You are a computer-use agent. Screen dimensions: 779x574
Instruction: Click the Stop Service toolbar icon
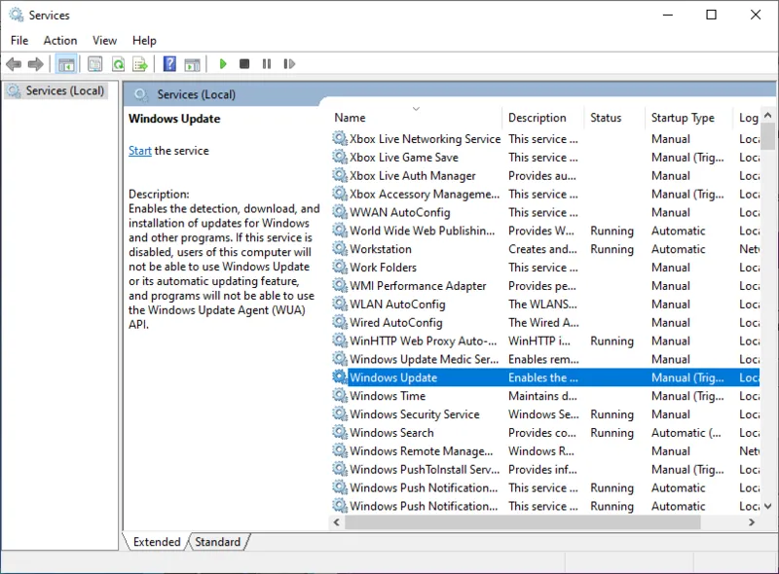[244, 64]
